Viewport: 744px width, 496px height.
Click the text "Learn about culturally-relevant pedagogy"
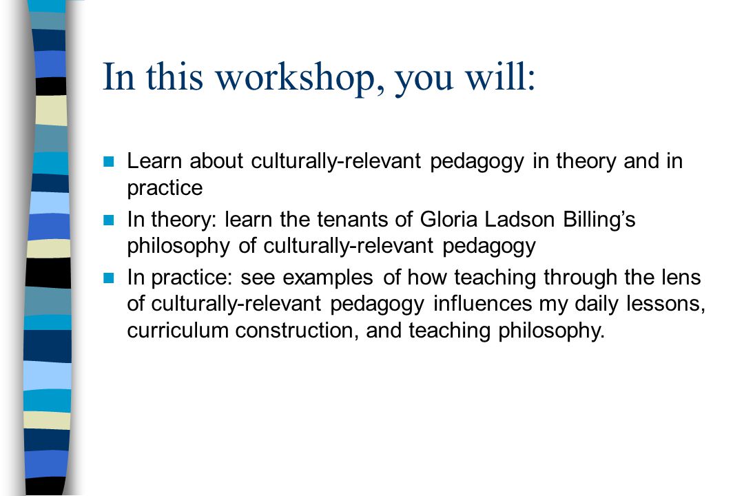pos(325,161)
